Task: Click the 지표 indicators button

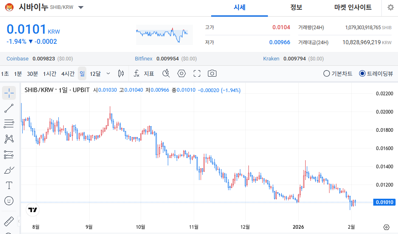Action: 149,73
